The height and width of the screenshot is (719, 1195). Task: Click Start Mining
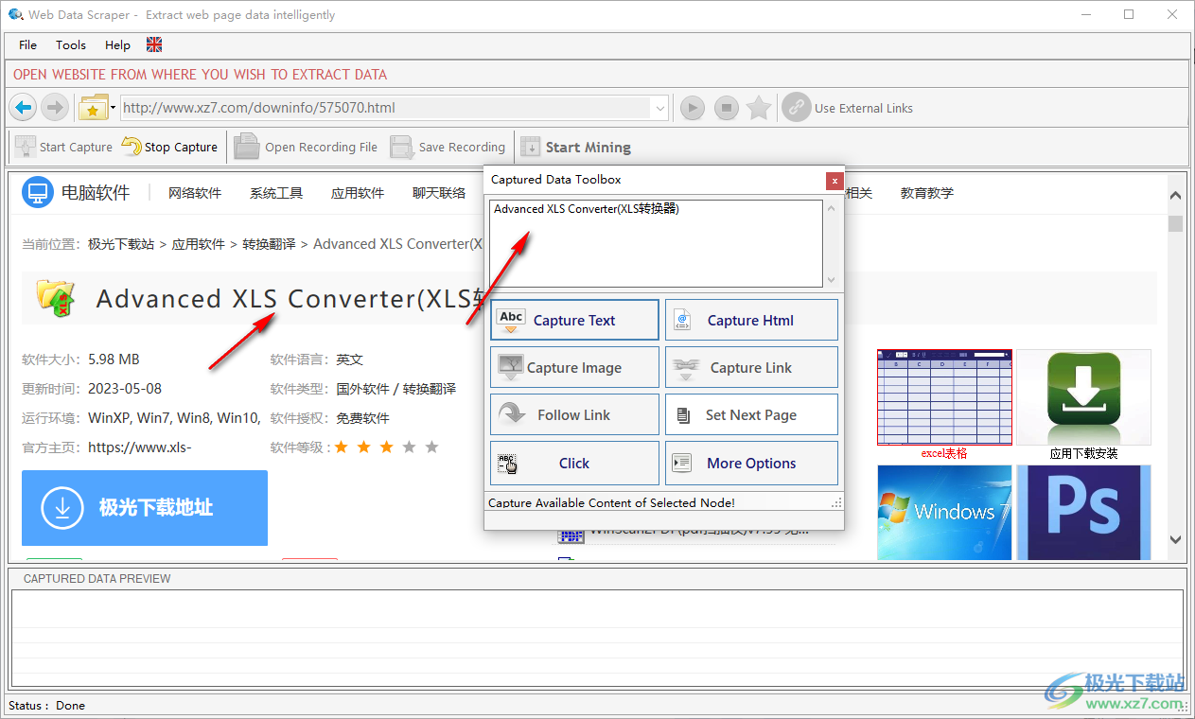point(575,147)
